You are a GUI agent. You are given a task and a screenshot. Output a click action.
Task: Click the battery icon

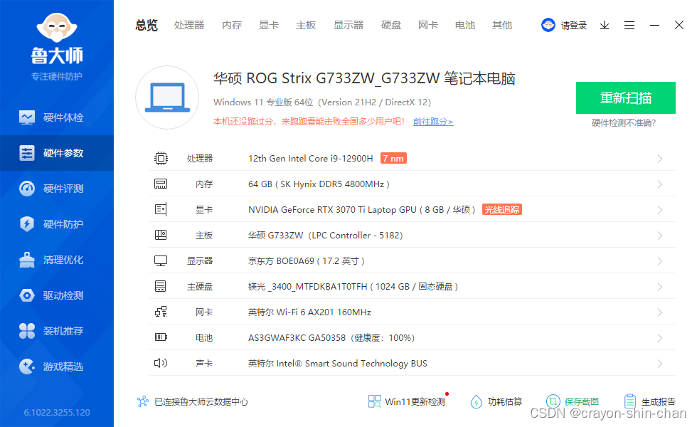tap(161, 337)
